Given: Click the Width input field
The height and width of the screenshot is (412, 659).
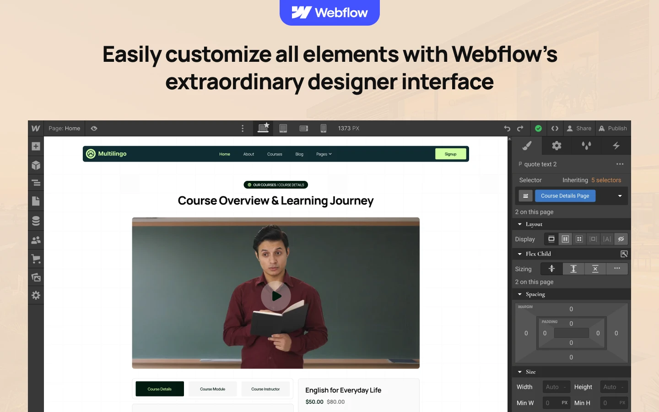Looking at the screenshot, I should click(556, 387).
